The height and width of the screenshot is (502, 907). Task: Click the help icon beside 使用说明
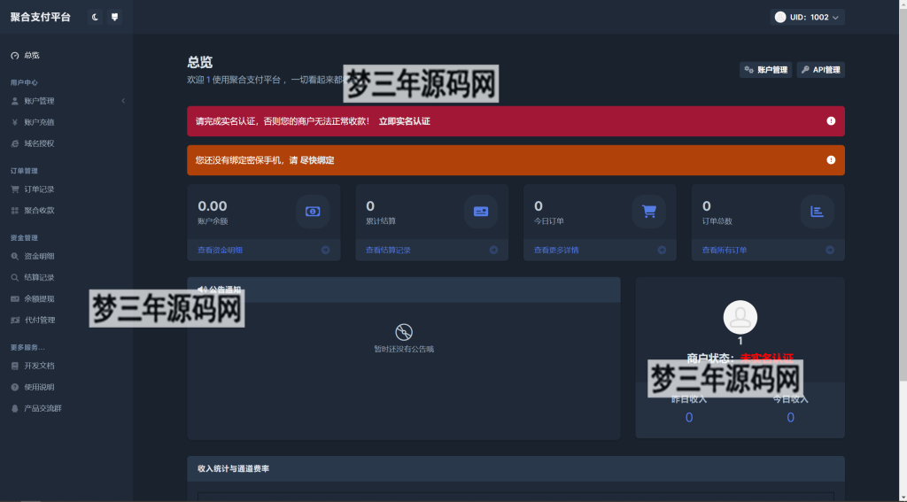click(15, 388)
